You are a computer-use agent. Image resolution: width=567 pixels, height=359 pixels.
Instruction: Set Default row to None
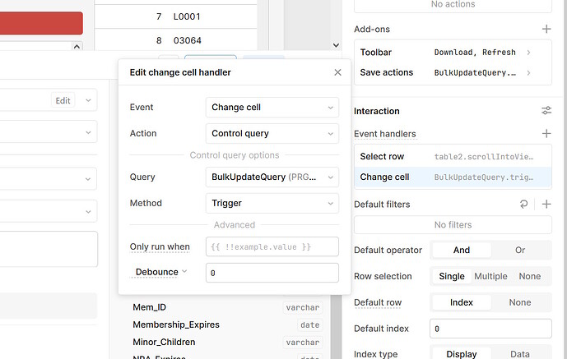tap(520, 302)
